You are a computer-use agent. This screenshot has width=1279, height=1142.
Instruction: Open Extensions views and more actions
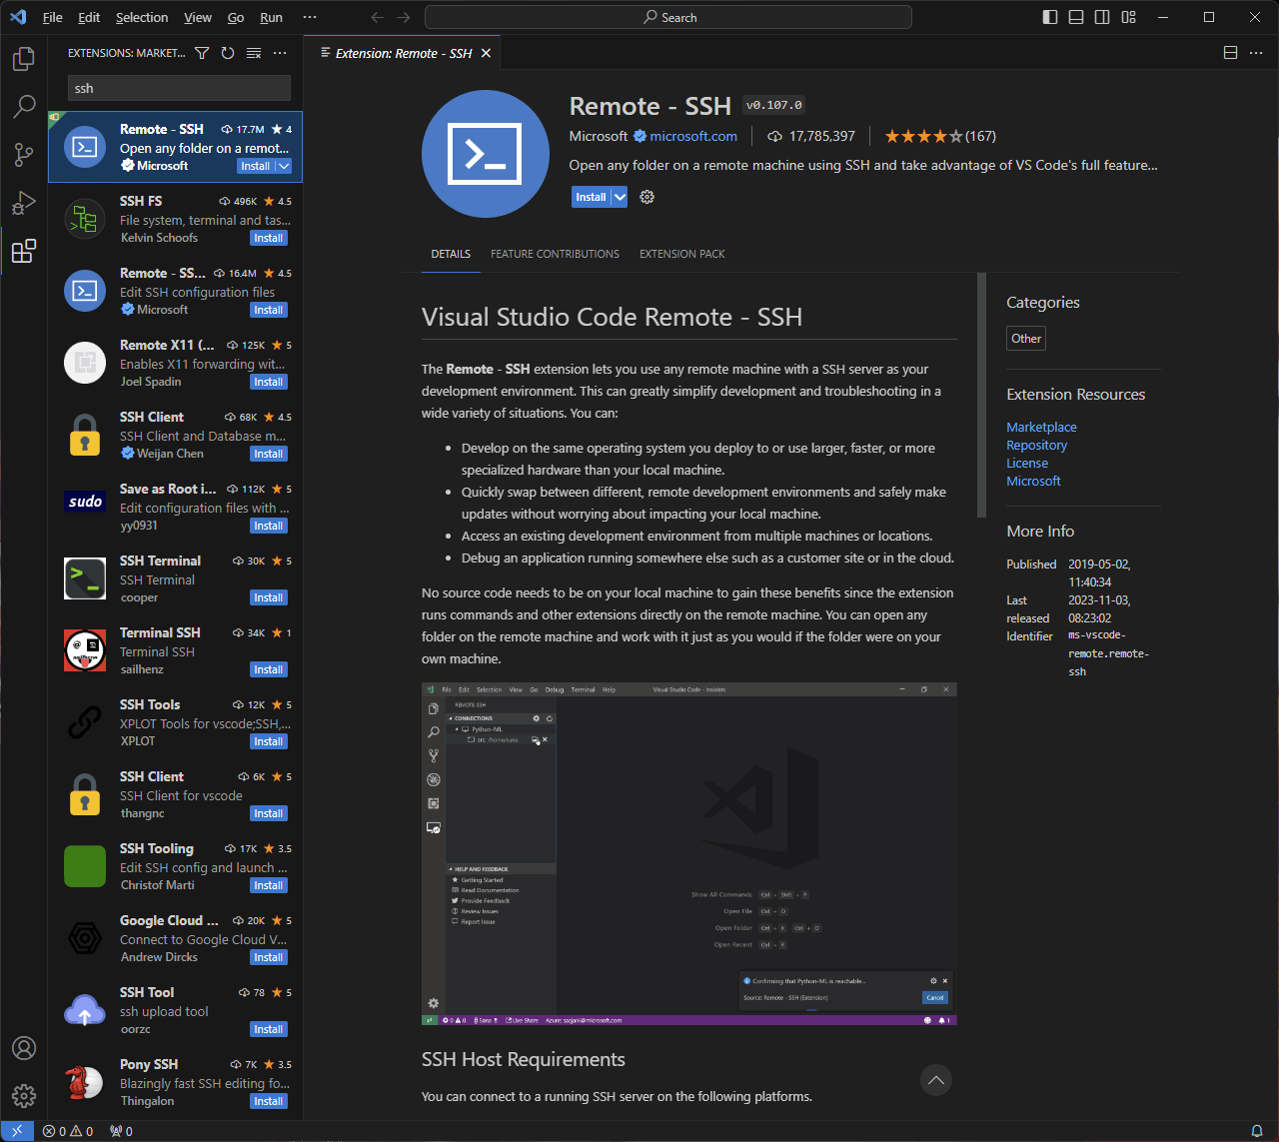point(280,53)
